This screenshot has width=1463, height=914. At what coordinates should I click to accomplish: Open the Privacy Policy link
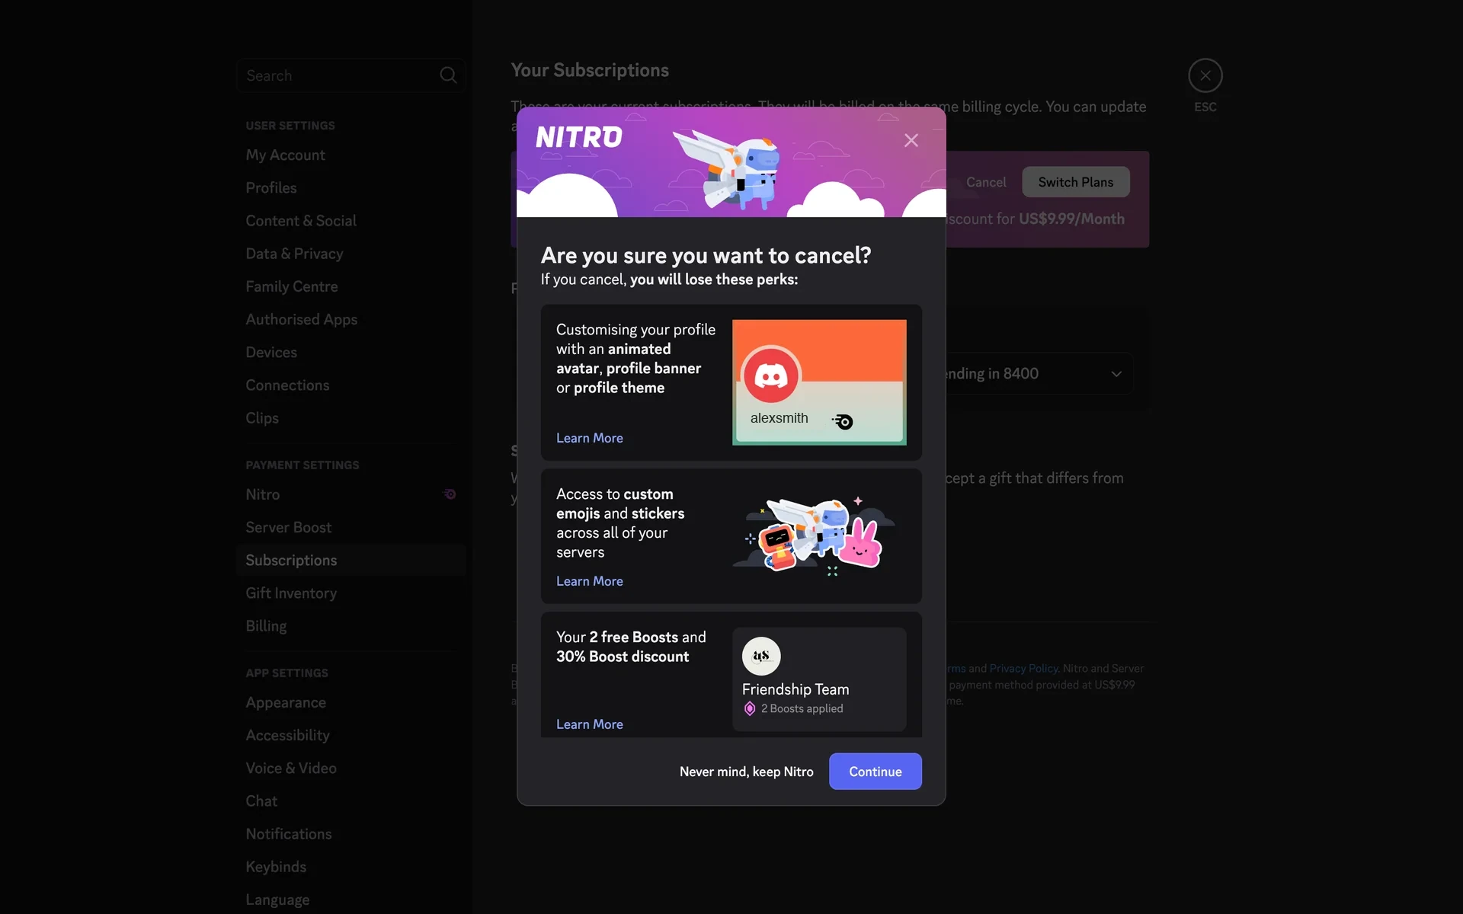click(x=1023, y=669)
